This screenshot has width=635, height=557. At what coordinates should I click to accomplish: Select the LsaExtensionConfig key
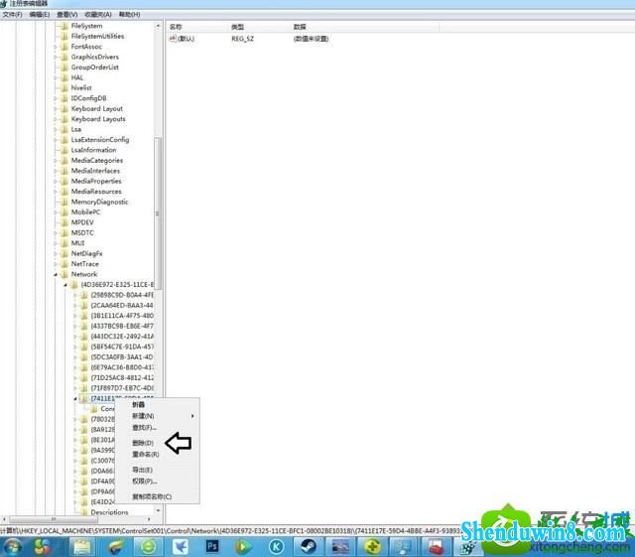coord(100,140)
